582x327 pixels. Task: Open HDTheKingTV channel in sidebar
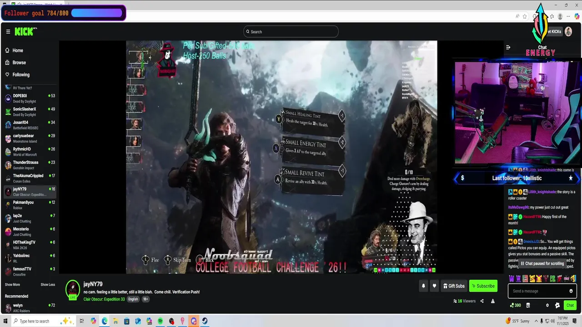coord(29,245)
